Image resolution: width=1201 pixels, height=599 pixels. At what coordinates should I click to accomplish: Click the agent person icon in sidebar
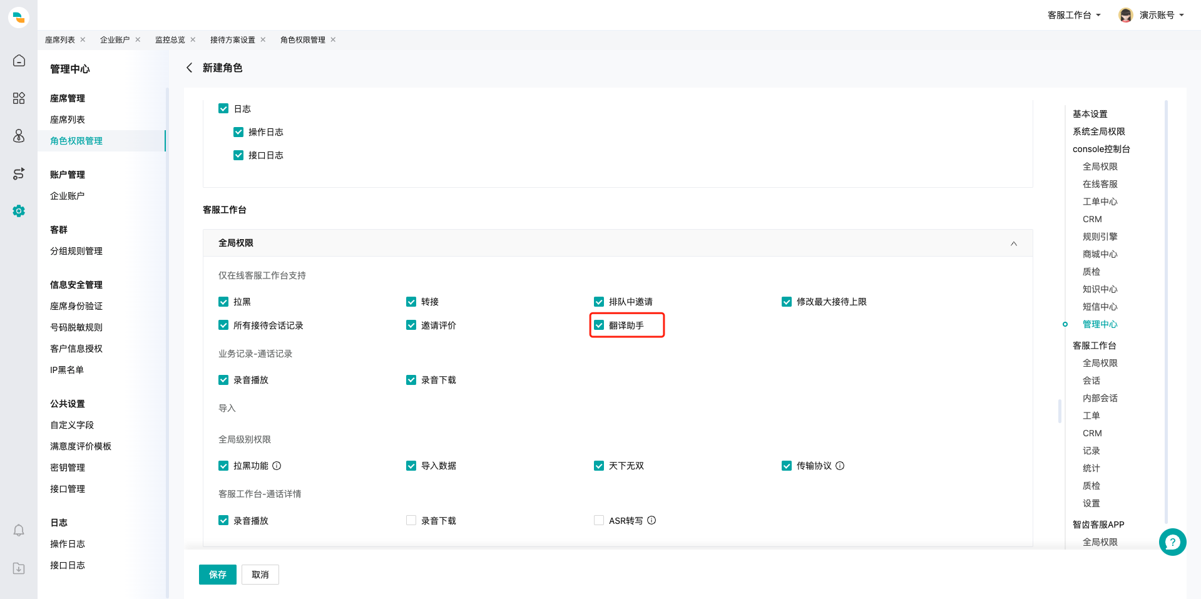[x=19, y=136]
